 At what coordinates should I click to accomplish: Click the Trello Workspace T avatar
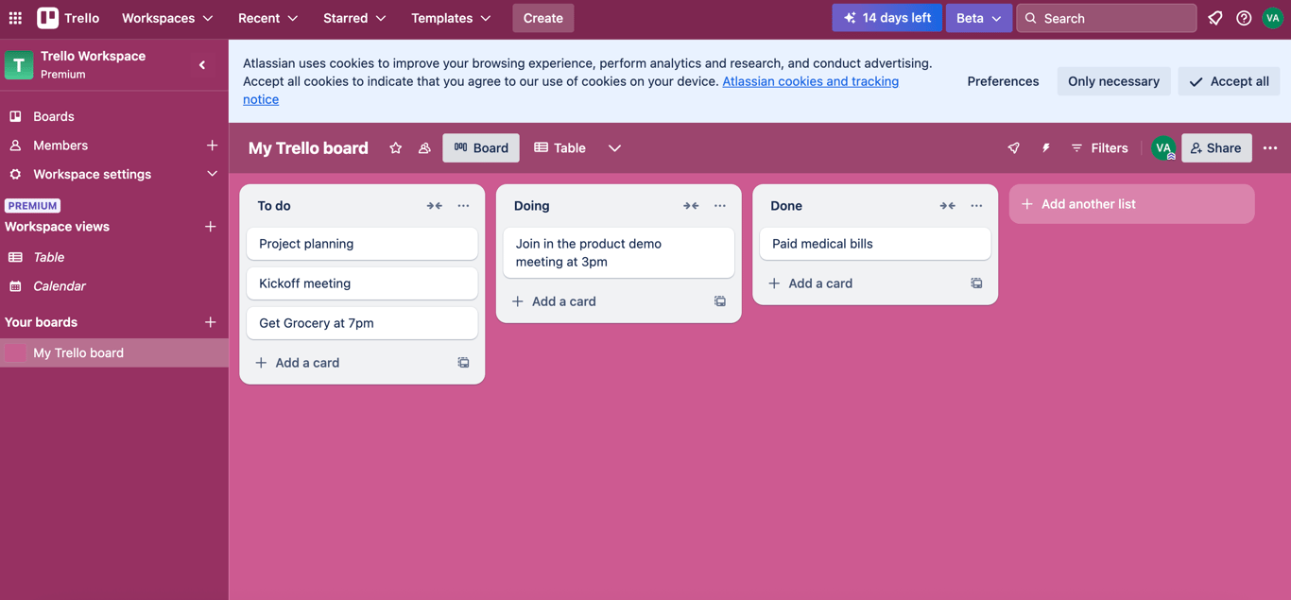[19, 65]
